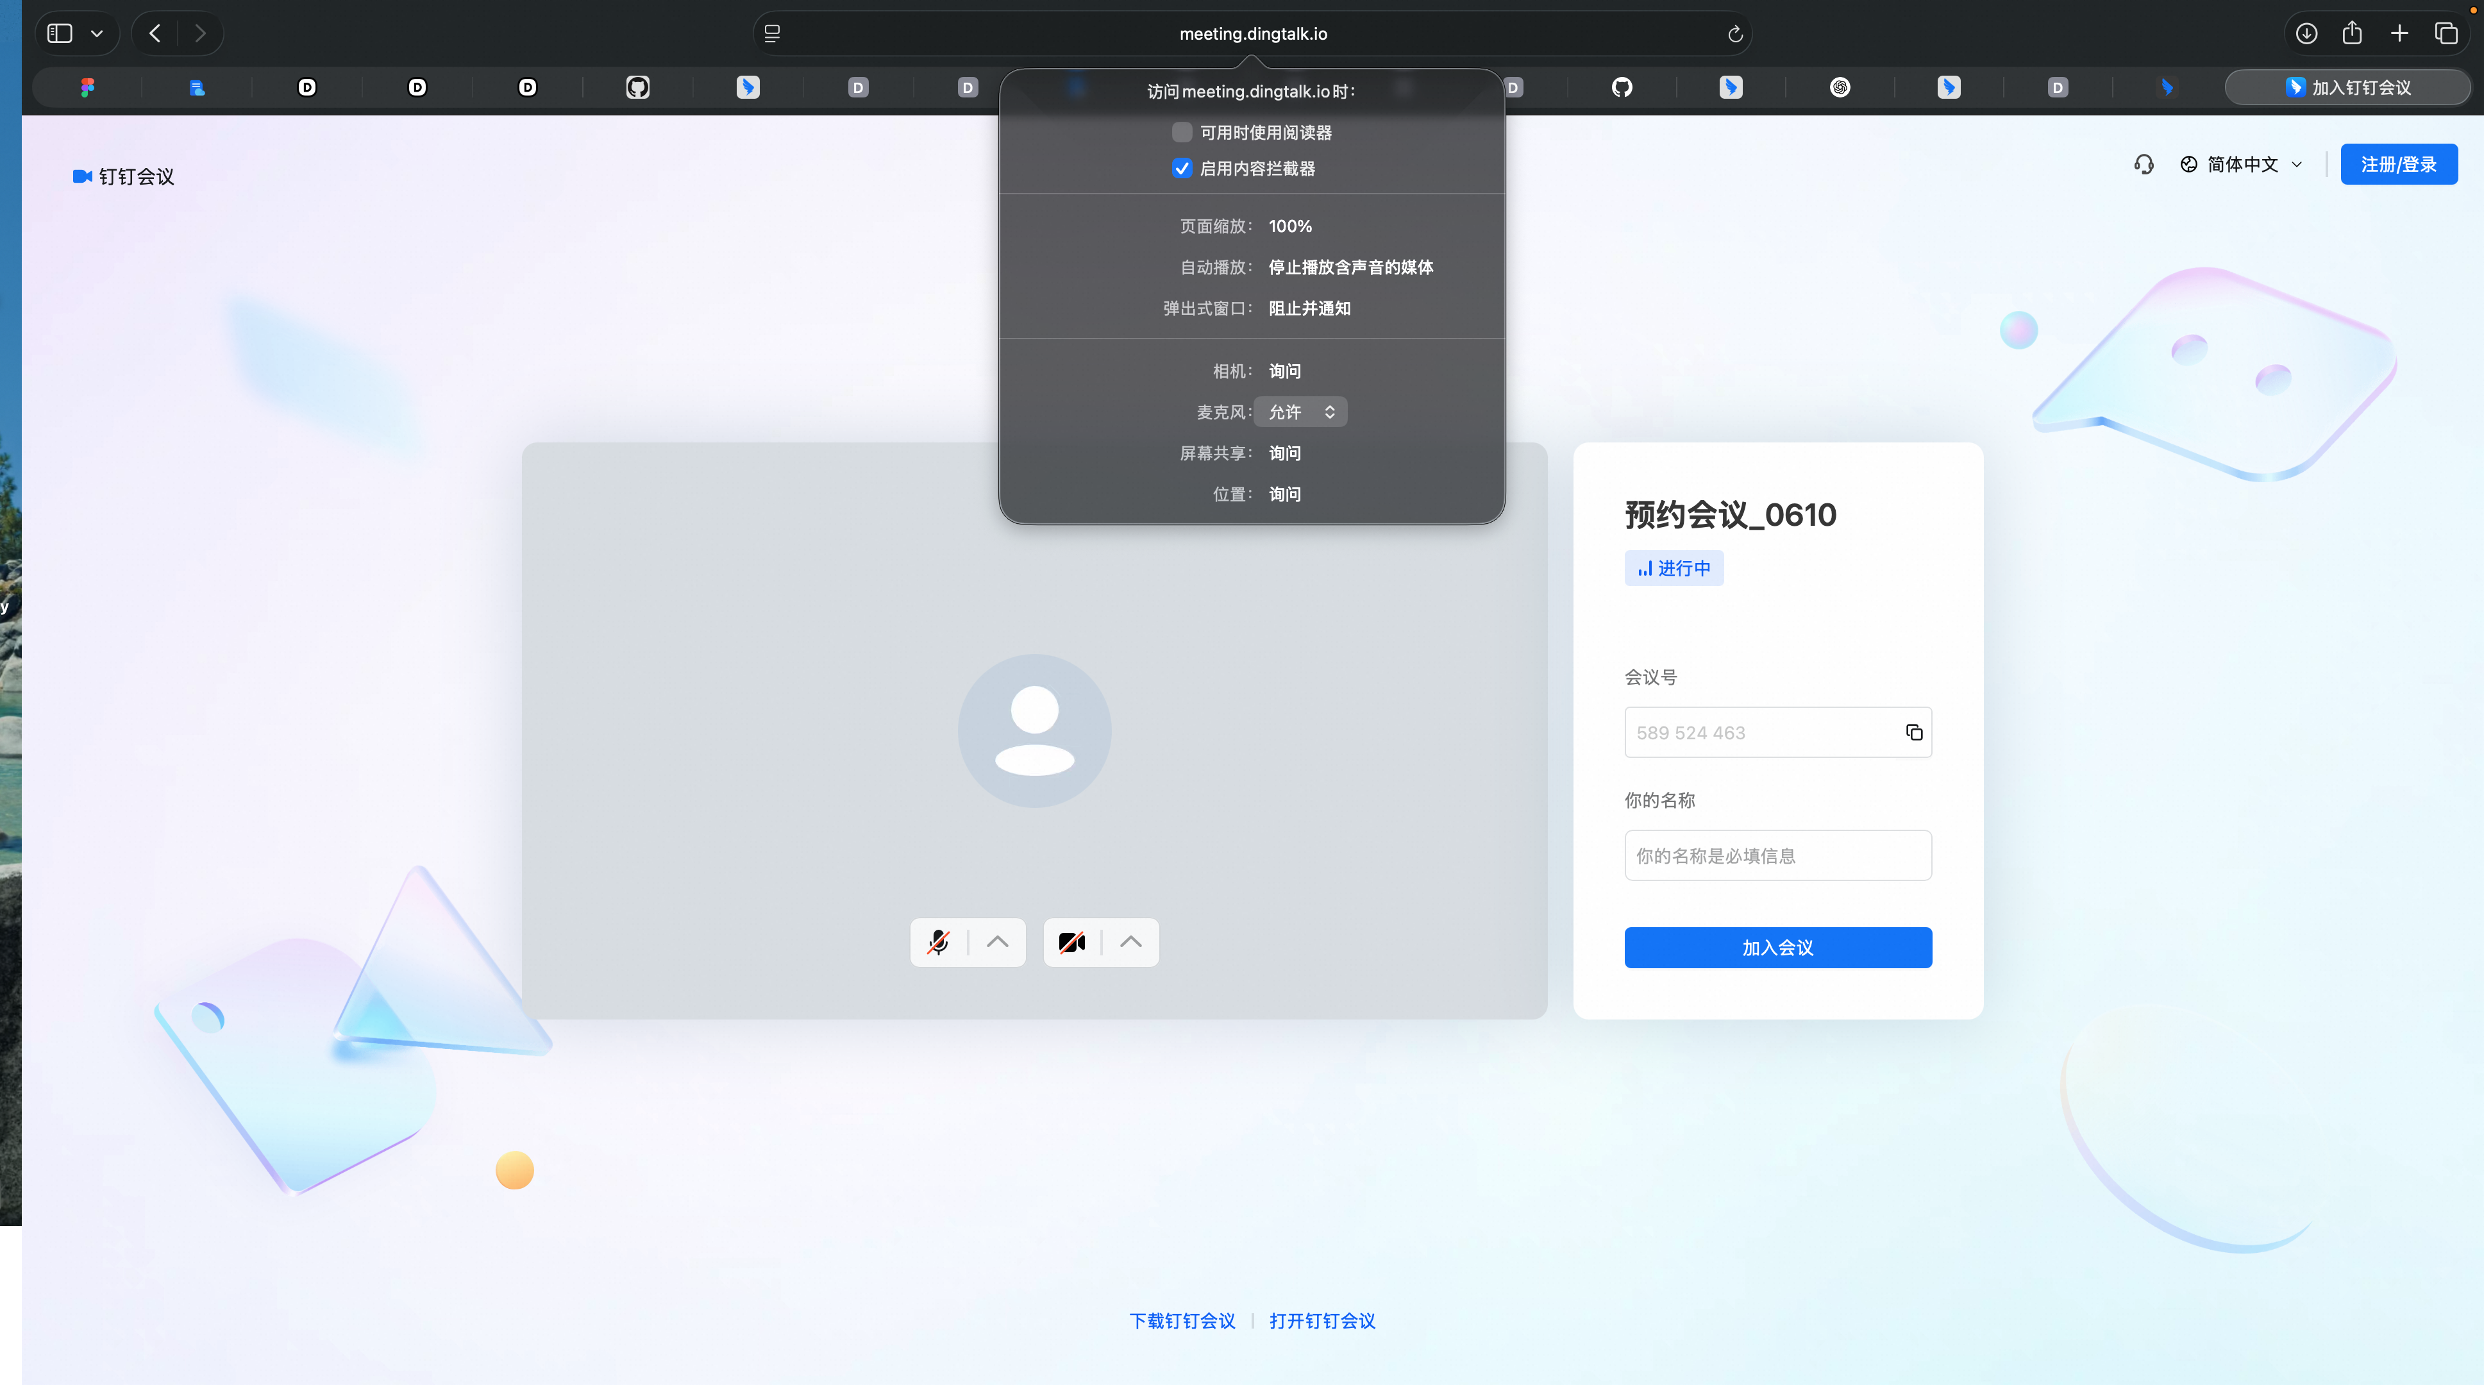Switch to the ChatGPT tab
Image resolution: width=2484 pixels, height=1385 pixels.
(x=1840, y=88)
